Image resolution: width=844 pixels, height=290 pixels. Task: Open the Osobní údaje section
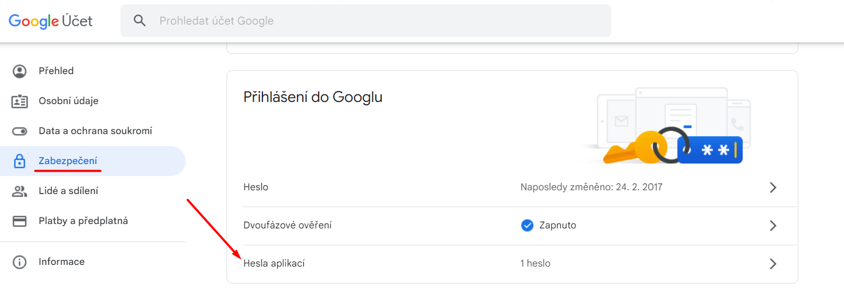point(69,101)
